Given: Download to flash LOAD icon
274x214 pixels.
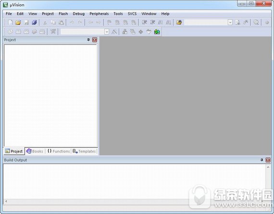Looking at the screenshot, I should click(53, 32).
